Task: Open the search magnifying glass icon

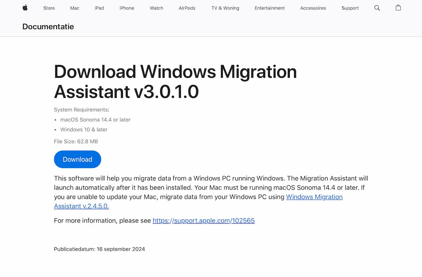Action: point(377,8)
